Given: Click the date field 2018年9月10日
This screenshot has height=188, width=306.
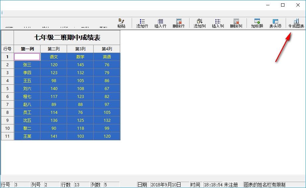Looking at the screenshot, I should (170, 185).
